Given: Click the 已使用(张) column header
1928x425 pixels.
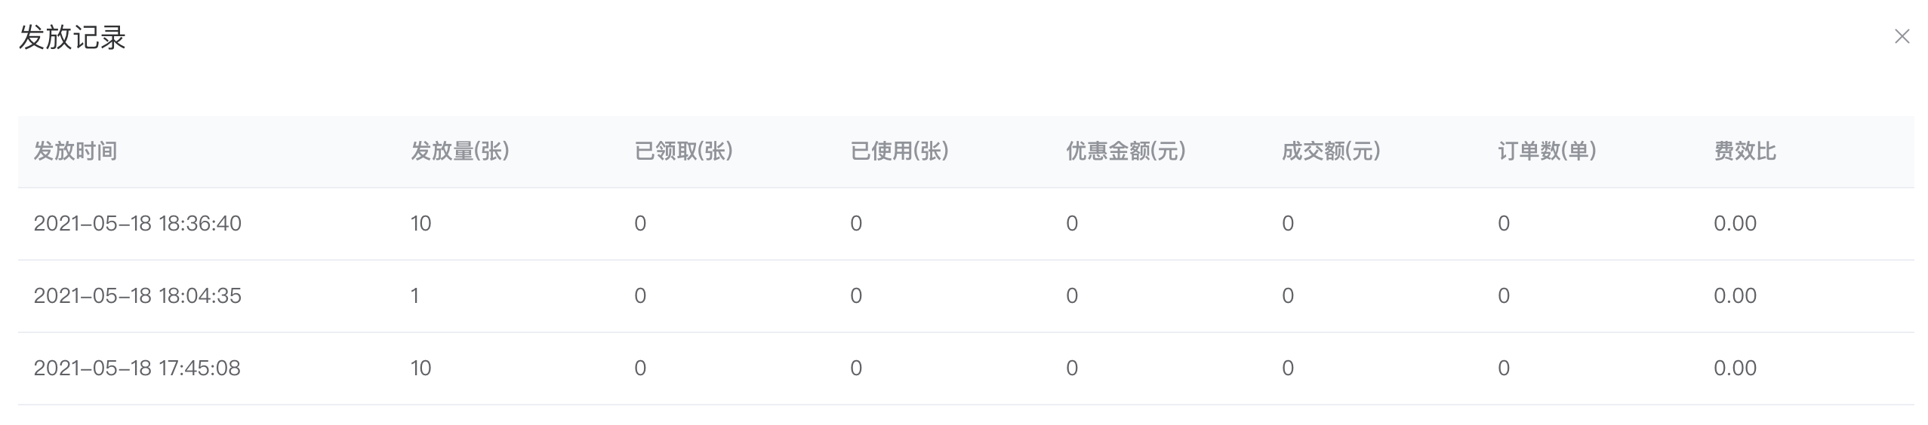Looking at the screenshot, I should click(899, 151).
